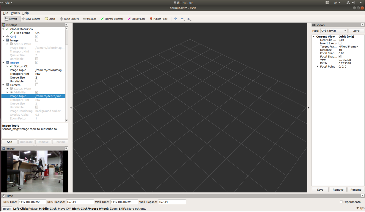This screenshot has height=212, width=365.
Task: Enable the Experimental checkbox
Action: click(341, 202)
